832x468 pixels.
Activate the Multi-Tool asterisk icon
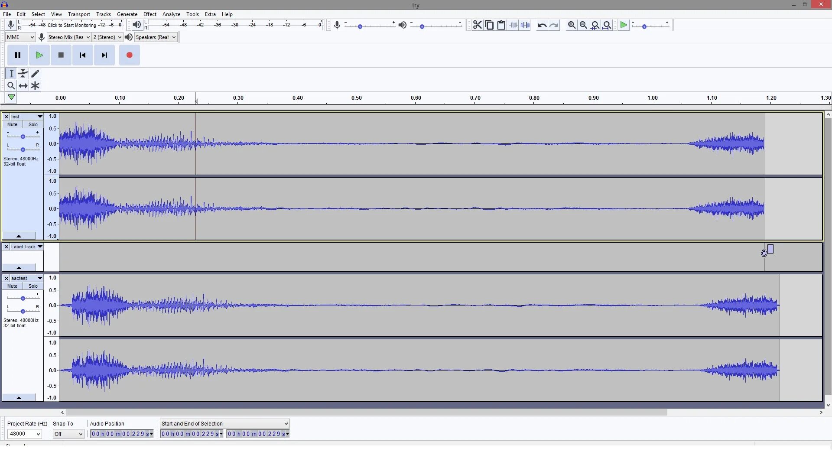pos(35,86)
